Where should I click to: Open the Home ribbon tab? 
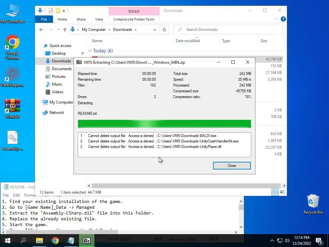click(62, 19)
